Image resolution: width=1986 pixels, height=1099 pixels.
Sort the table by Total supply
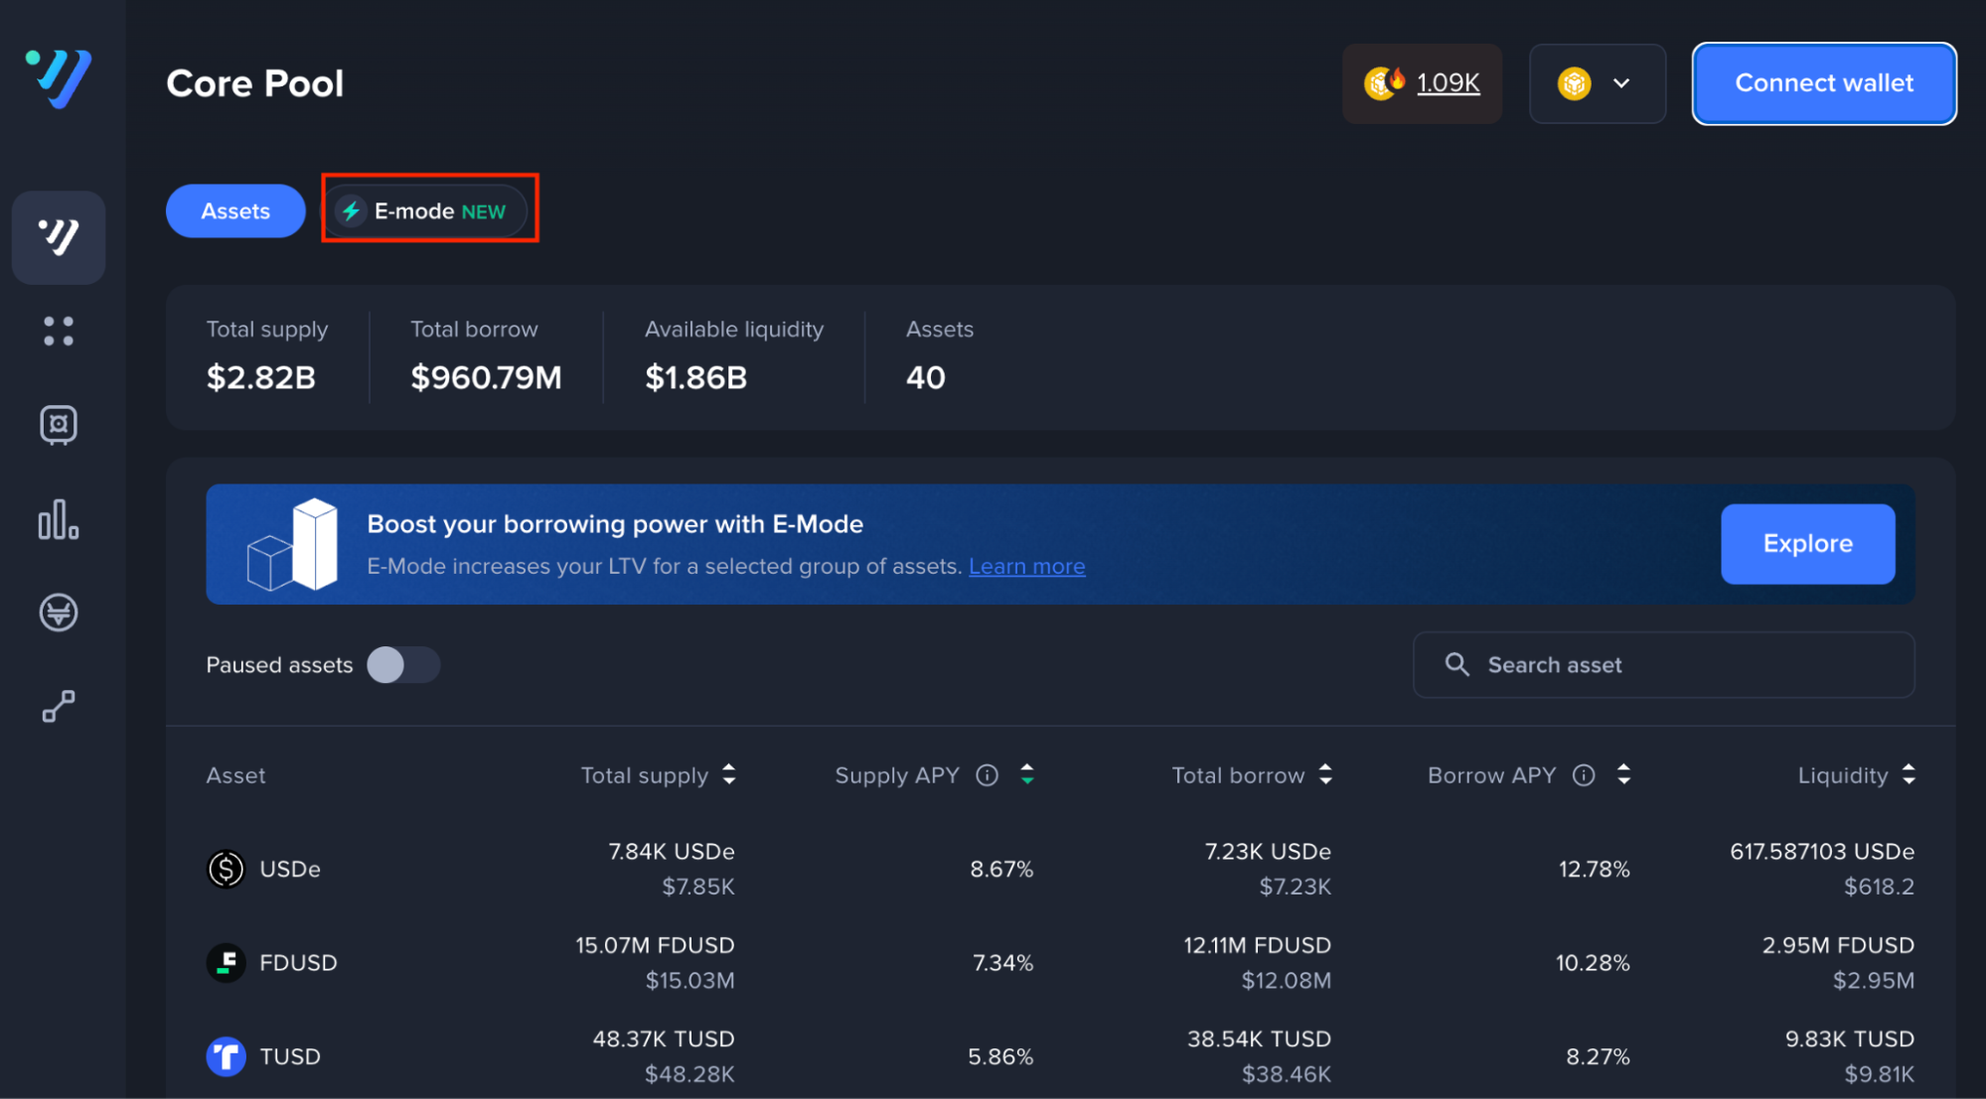point(729,775)
